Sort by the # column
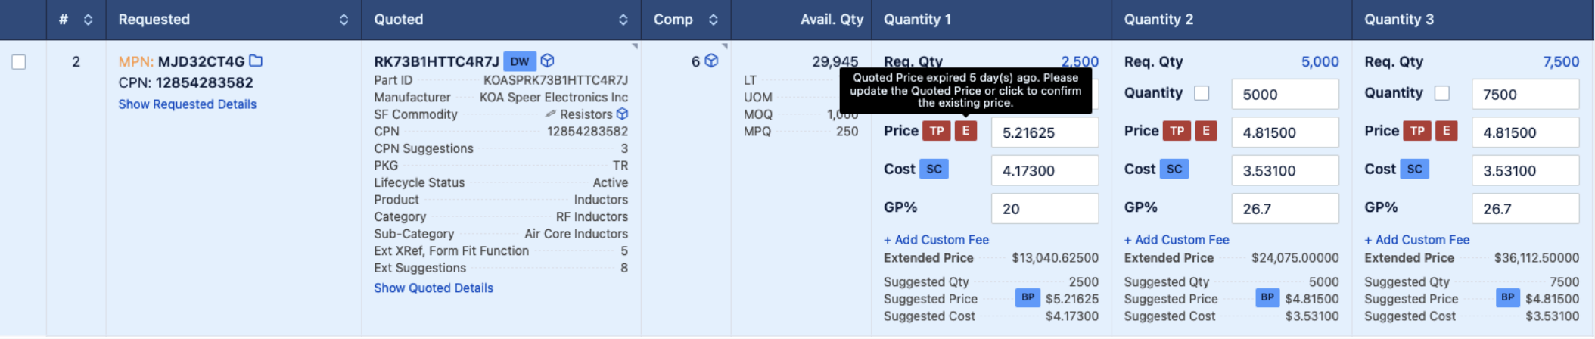 click(x=88, y=20)
